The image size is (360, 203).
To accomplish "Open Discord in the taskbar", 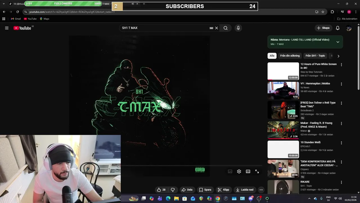I will click(251, 198).
